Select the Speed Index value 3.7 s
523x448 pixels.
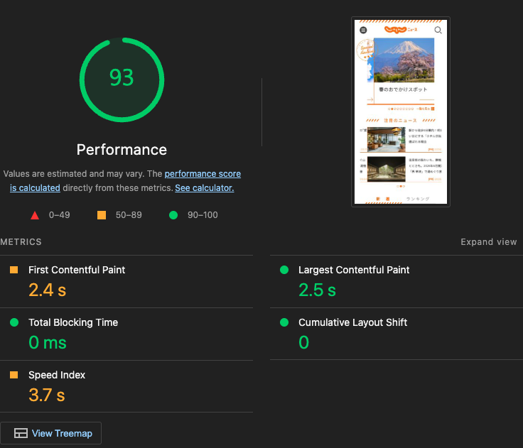point(47,395)
